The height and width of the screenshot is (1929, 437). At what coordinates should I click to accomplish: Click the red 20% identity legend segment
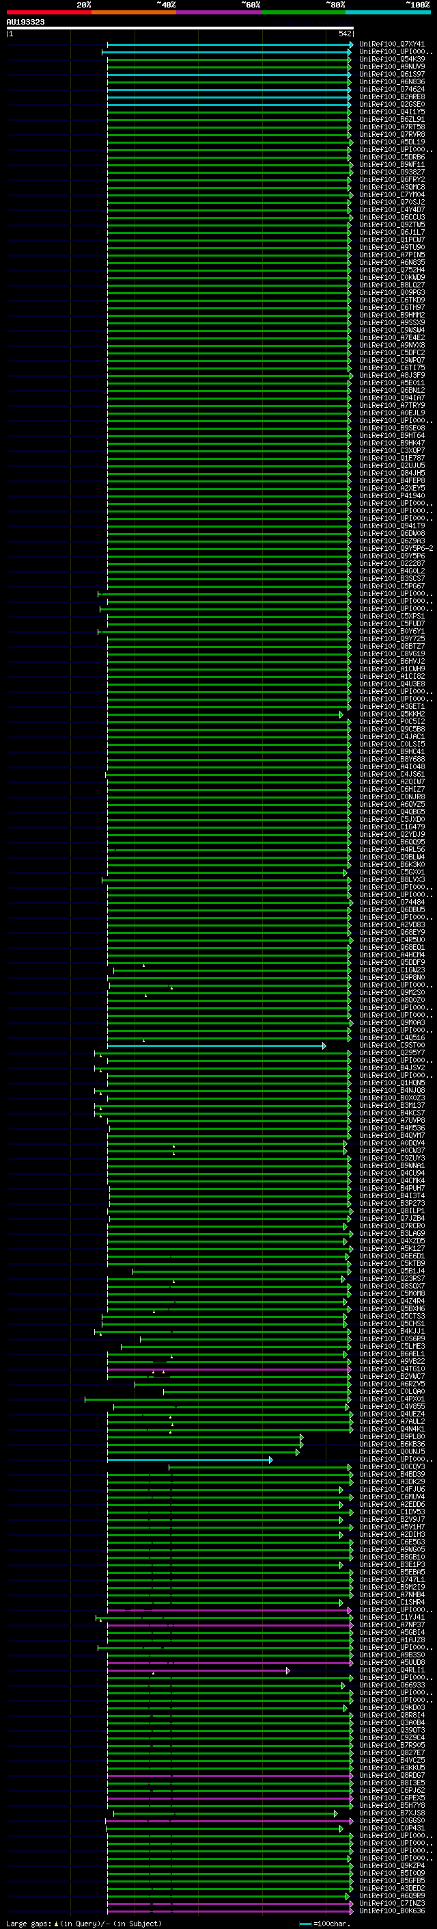pos(48,12)
